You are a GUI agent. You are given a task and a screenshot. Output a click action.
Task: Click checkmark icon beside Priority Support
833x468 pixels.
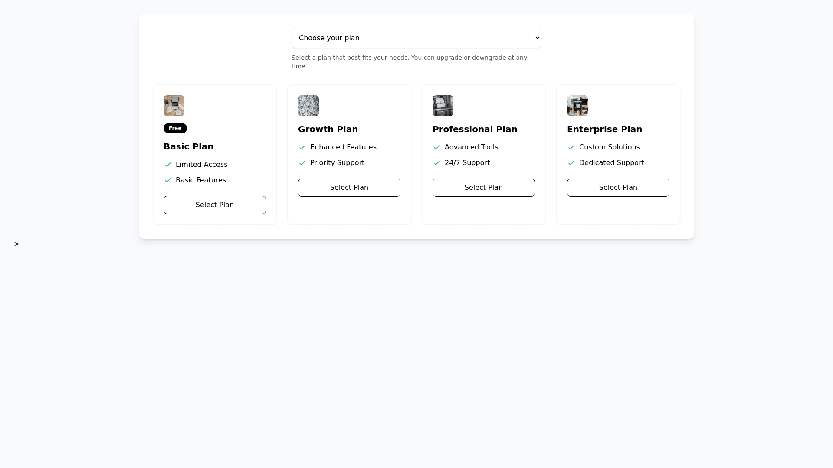coord(302,163)
